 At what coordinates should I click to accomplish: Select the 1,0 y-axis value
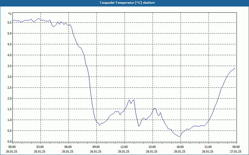10,120
